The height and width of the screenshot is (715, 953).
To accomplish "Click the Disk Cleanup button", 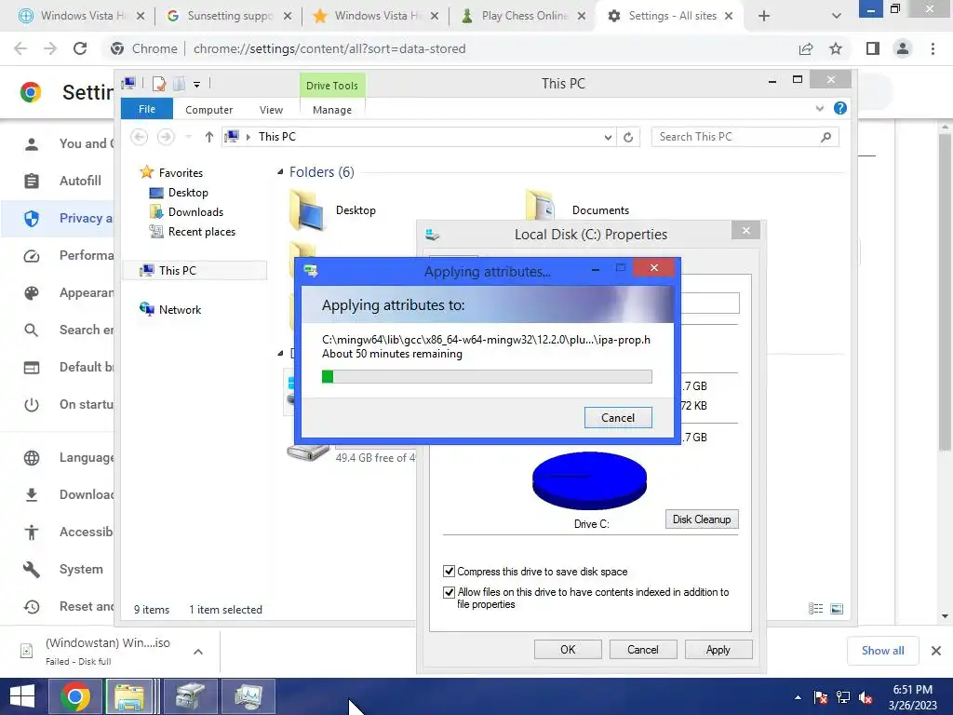I will coord(702,519).
